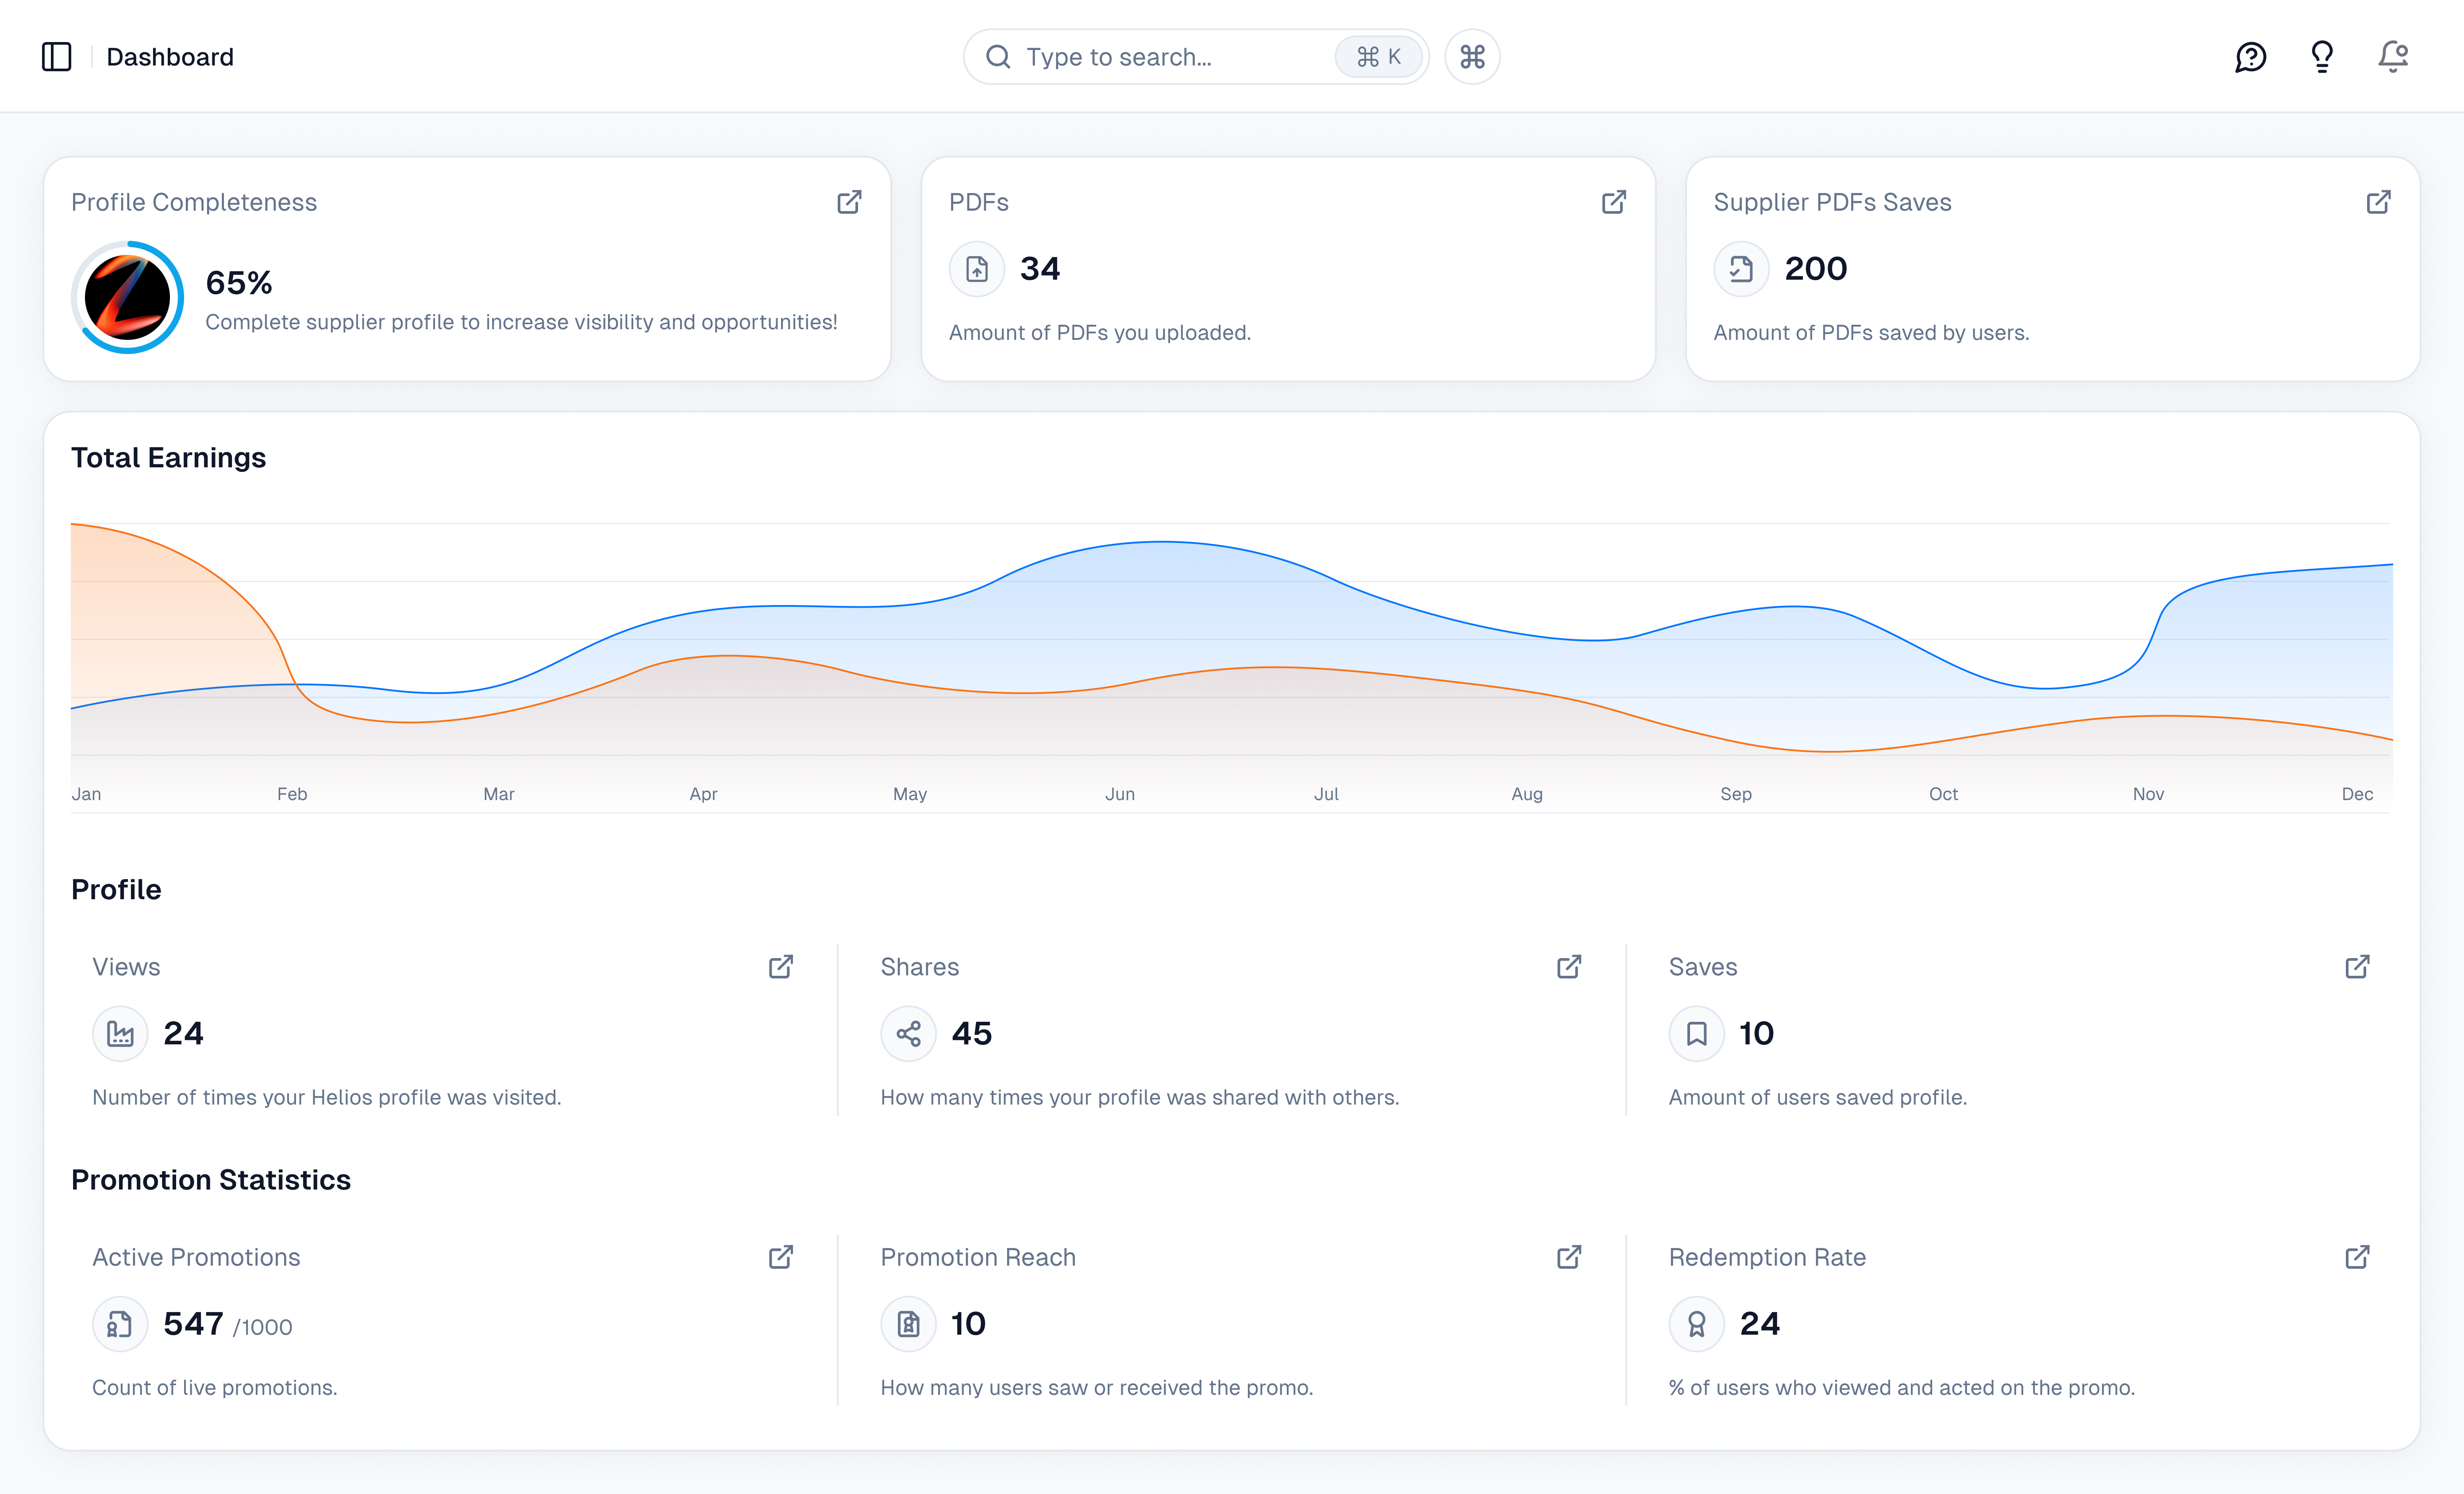
Task: Open Redemption Rate external link
Action: pyautogui.click(x=2357, y=1257)
